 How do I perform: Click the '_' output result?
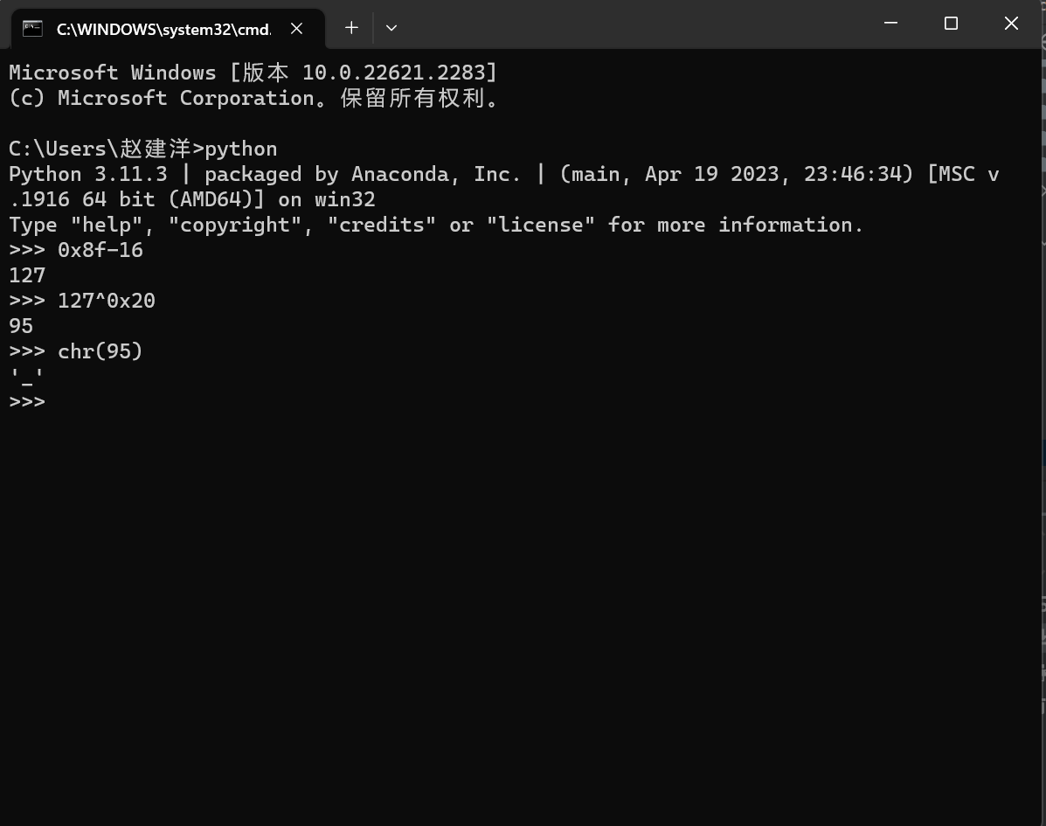[26, 377]
